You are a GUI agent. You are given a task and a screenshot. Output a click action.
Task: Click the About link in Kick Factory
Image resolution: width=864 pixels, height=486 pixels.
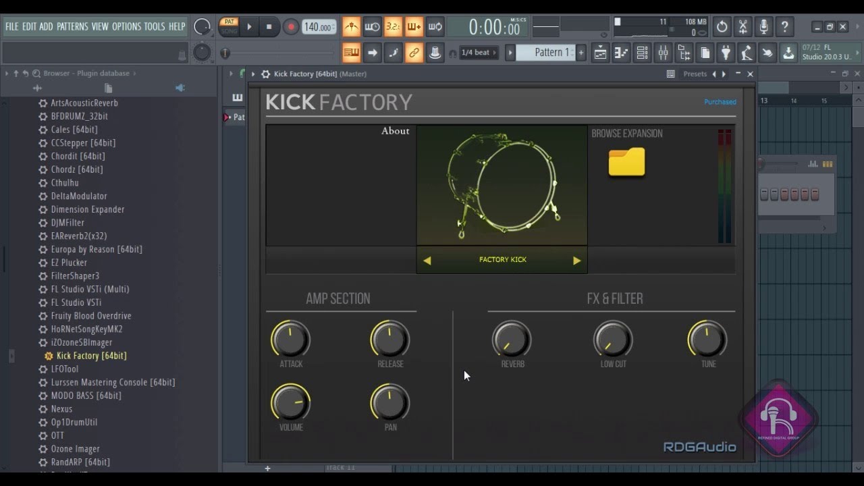[x=395, y=131]
